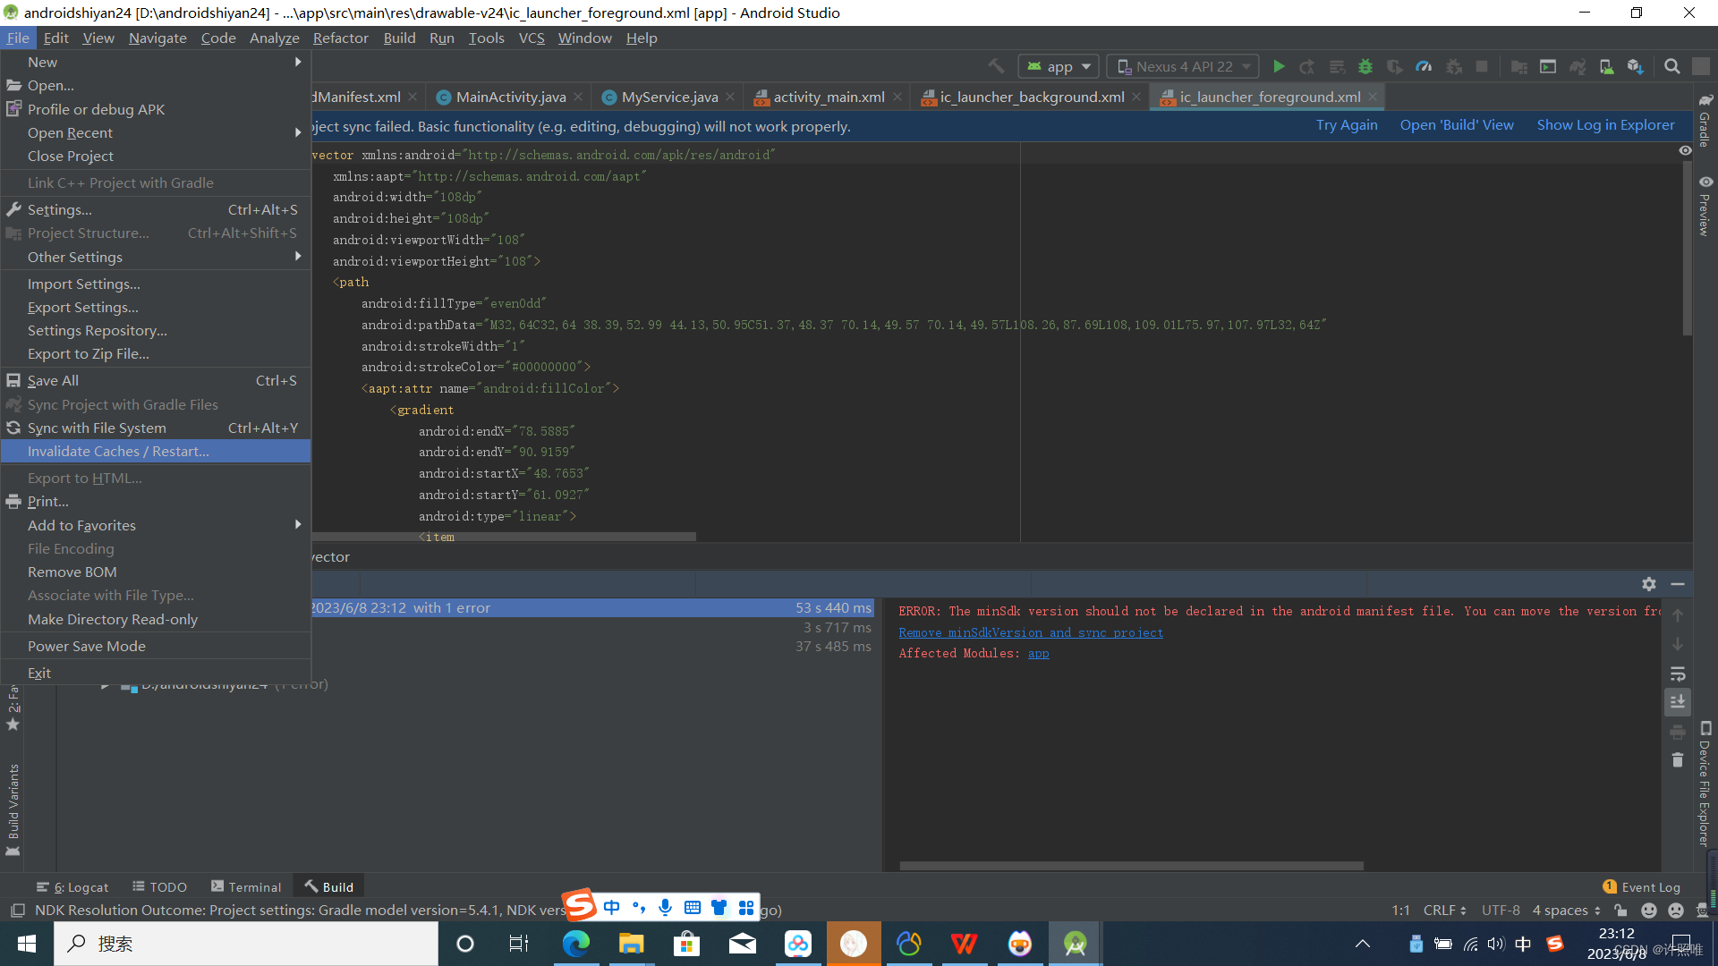Clear the build output with the trash icon
The width and height of the screenshot is (1718, 966).
click(x=1679, y=760)
